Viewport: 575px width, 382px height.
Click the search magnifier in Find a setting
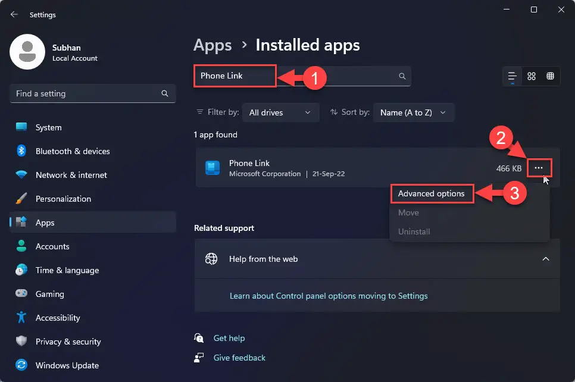(x=165, y=93)
